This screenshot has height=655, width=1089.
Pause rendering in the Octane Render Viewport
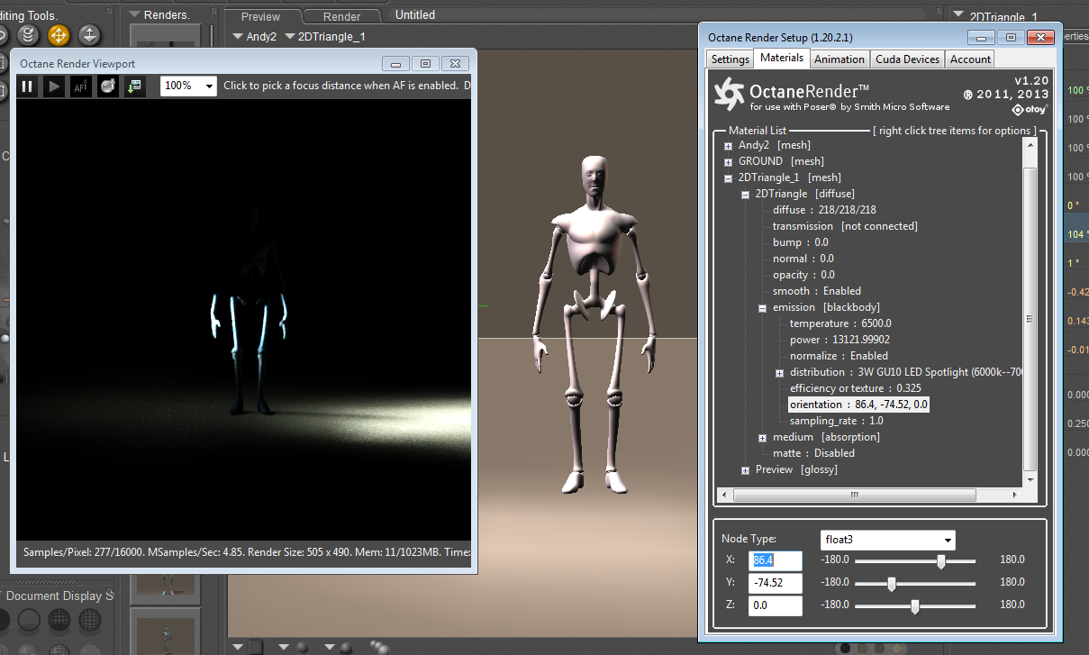27,86
